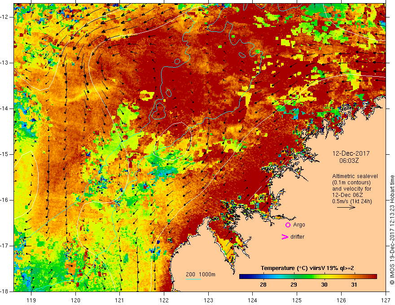Screen dimensions: 395x305
Task: Click the 'drifter' legend label
Action: click(x=297, y=237)
